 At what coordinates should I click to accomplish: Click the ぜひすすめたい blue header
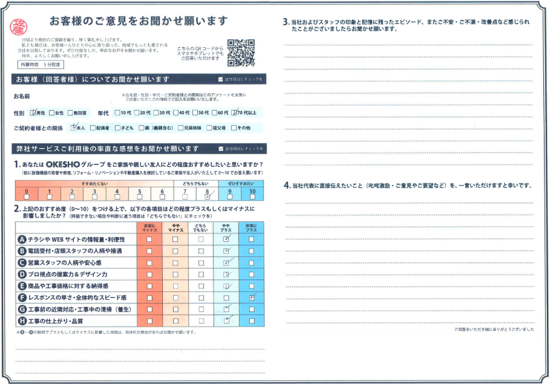pos(241,183)
